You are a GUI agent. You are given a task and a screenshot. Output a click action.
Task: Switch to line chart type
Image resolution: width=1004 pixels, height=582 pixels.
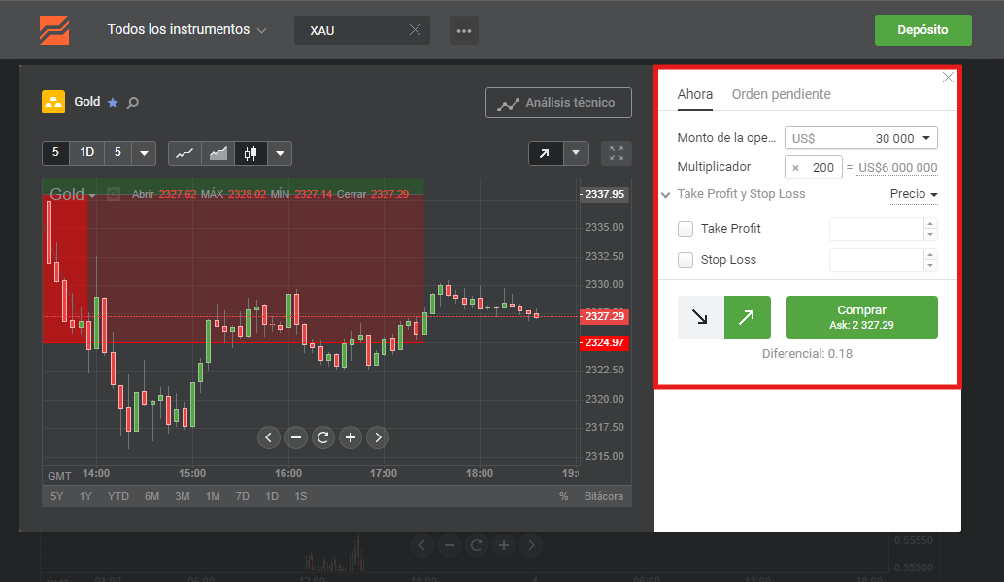pyautogui.click(x=184, y=153)
